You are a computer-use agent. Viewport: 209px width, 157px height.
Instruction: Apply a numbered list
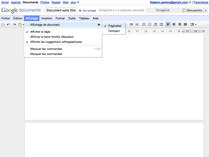[144, 24]
